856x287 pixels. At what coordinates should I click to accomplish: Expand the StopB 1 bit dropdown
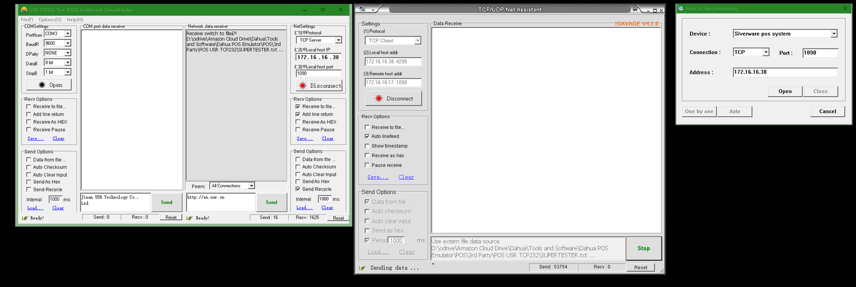point(68,72)
